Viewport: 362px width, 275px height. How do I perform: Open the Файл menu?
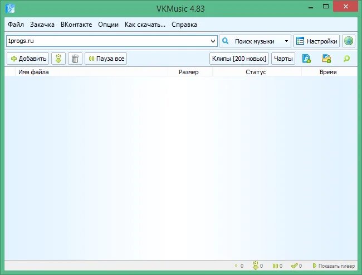[x=16, y=25]
